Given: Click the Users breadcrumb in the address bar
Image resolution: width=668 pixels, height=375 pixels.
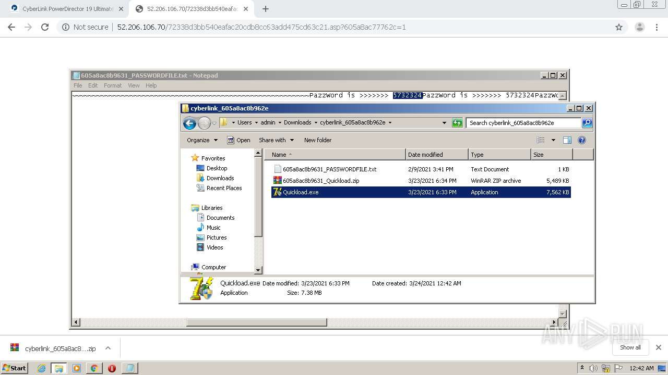Looking at the screenshot, I should click(x=244, y=123).
